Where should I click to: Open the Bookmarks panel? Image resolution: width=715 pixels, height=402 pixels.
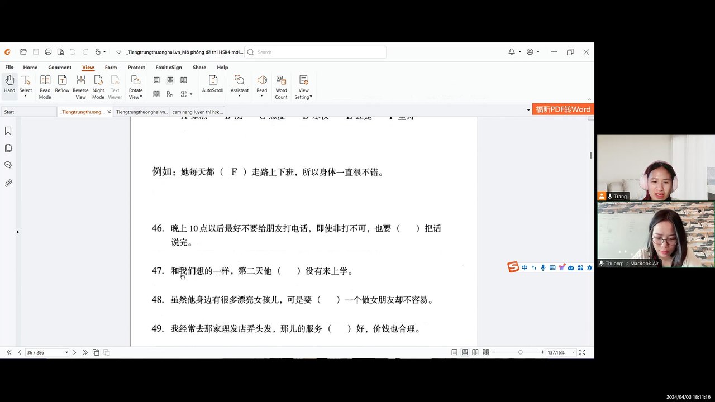click(8, 131)
